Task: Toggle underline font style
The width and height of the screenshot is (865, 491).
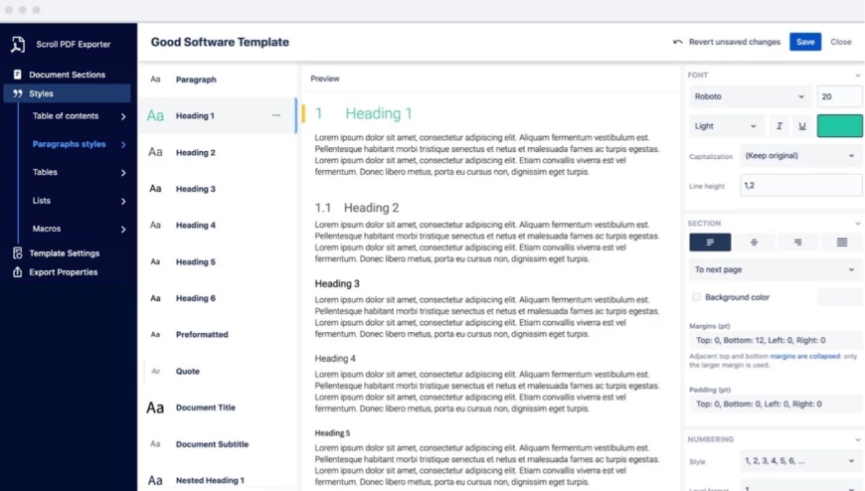Action: click(x=802, y=126)
